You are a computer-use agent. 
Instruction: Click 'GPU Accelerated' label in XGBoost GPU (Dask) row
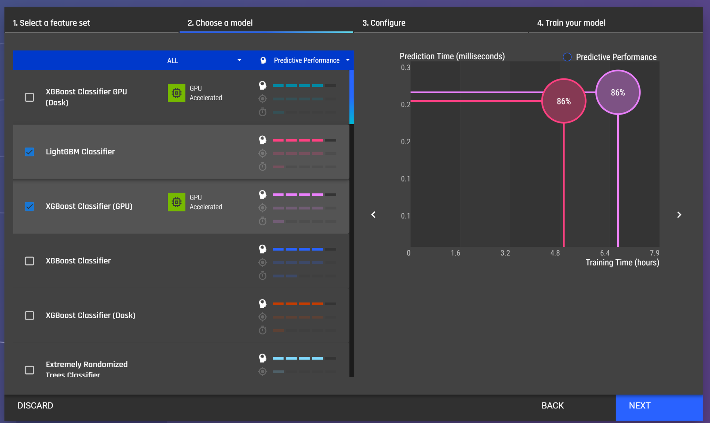pyautogui.click(x=206, y=93)
